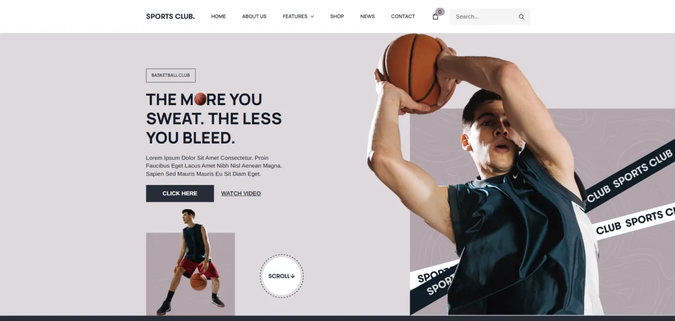This screenshot has width=675, height=321.
Task: Focus the Search input field
Action: pyautogui.click(x=485, y=17)
